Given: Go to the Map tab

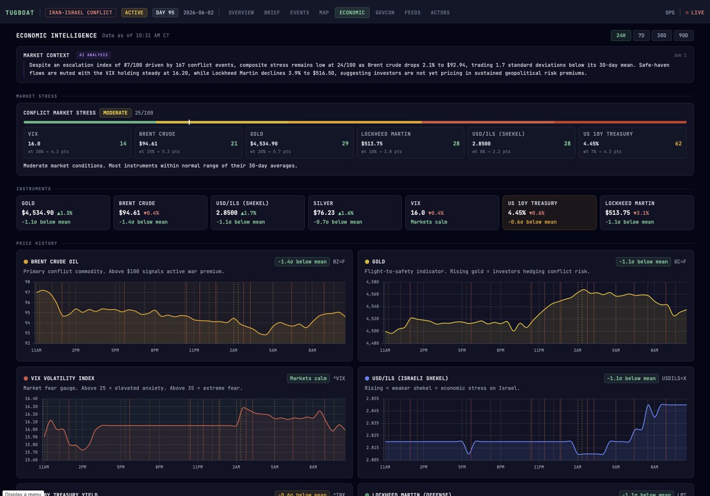Looking at the screenshot, I should pyautogui.click(x=324, y=13).
